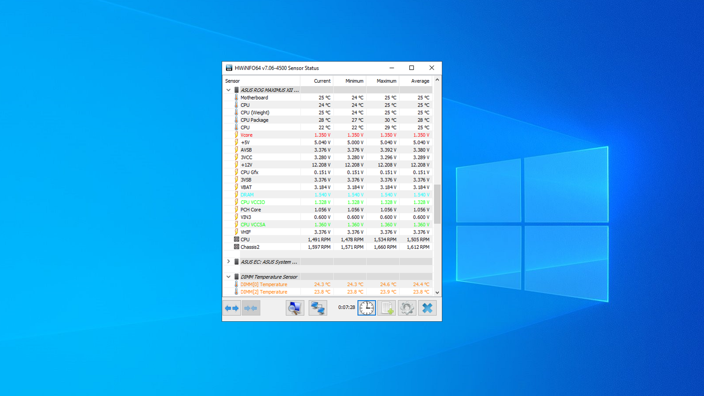This screenshot has width=704, height=396.
Task: Start logging with the document-plus icon
Action: tap(387, 308)
